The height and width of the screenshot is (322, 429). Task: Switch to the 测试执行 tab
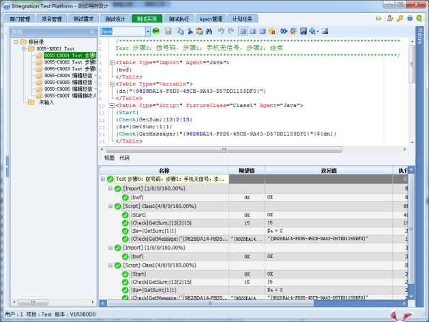[x=179, y=18]
